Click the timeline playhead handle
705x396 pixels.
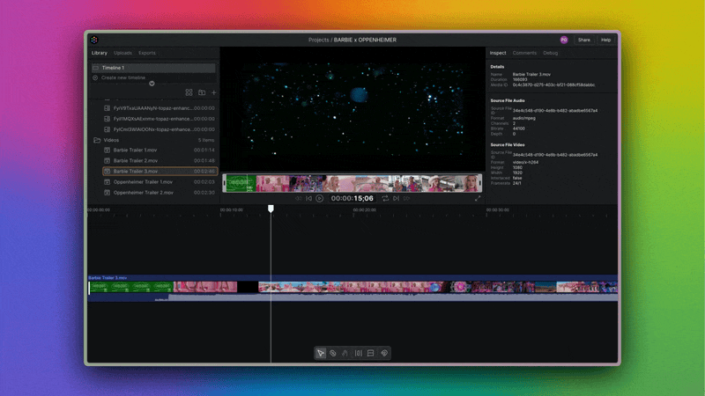(x=271, y=209)
